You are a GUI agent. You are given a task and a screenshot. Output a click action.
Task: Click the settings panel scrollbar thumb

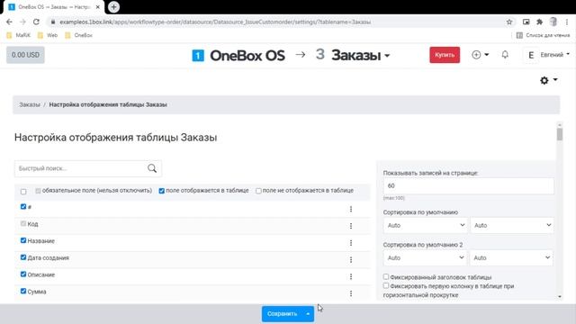tap(560, 134)
